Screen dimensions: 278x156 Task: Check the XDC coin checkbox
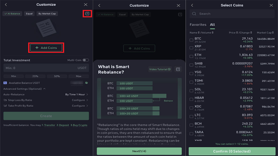coord(191,108)
